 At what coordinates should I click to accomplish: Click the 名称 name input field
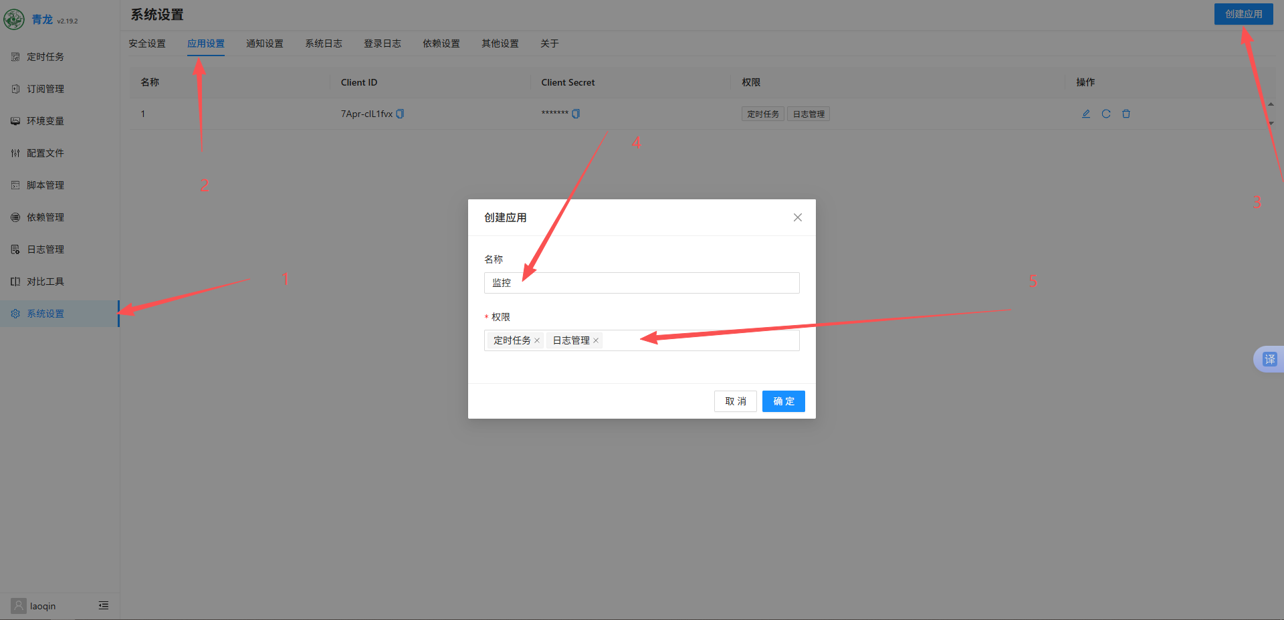coord(641,283)
